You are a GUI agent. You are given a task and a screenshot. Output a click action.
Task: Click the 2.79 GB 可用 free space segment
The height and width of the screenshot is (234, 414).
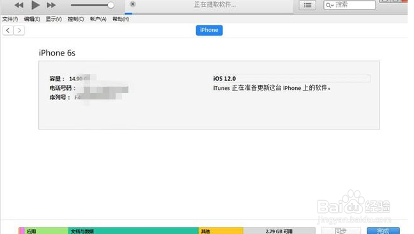[279, 231]
